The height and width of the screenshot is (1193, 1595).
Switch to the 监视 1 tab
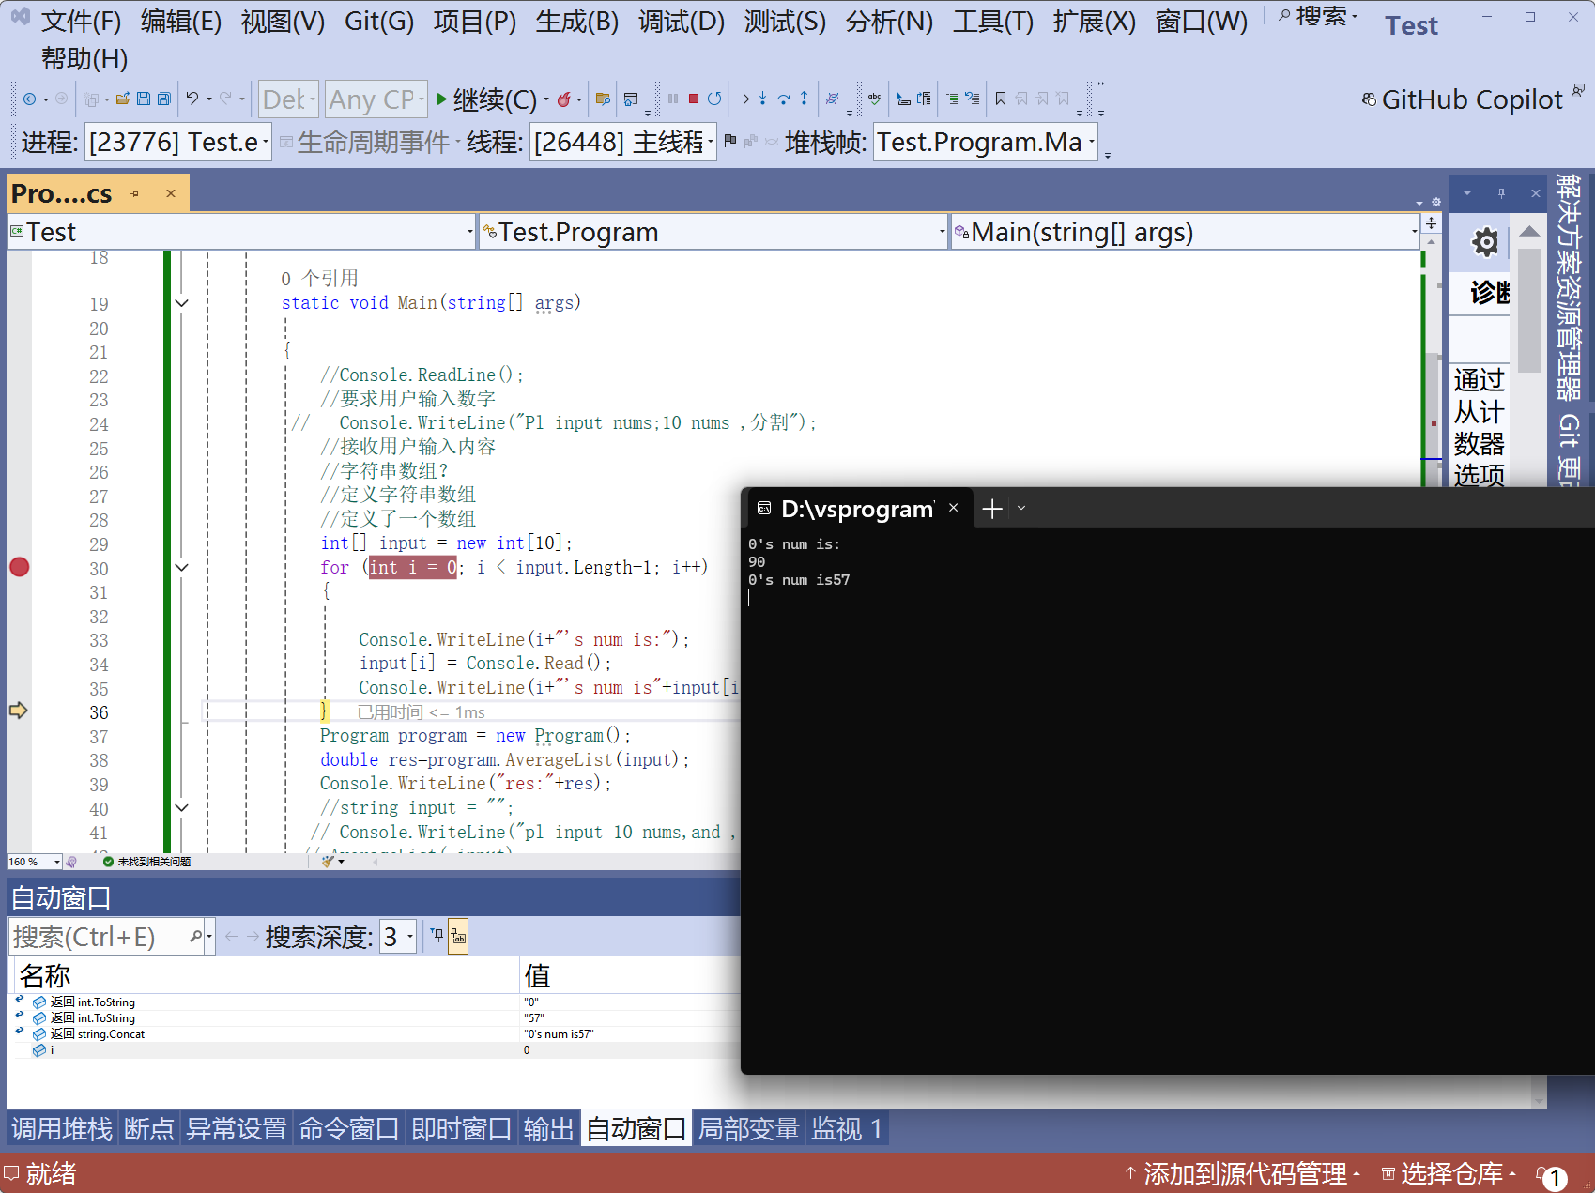pyautogui.click(x=847, y=1129)
